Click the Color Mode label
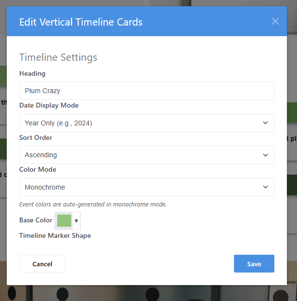This screenshot has height=301, width=297. click(38, 169)
